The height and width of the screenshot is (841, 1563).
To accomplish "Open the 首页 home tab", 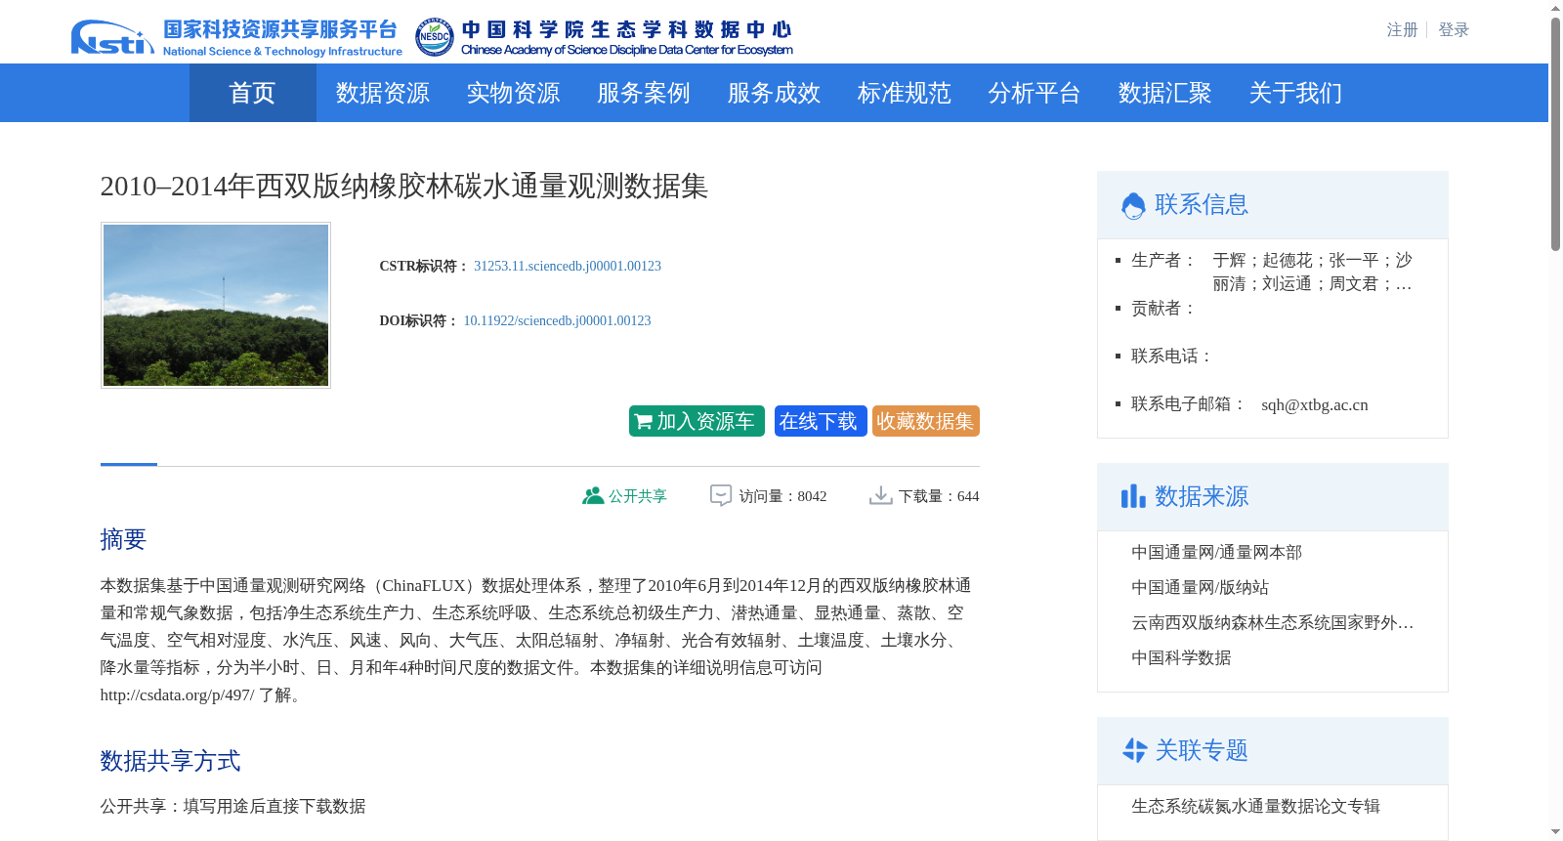I will pyautogui.click(x=252, y=93).
